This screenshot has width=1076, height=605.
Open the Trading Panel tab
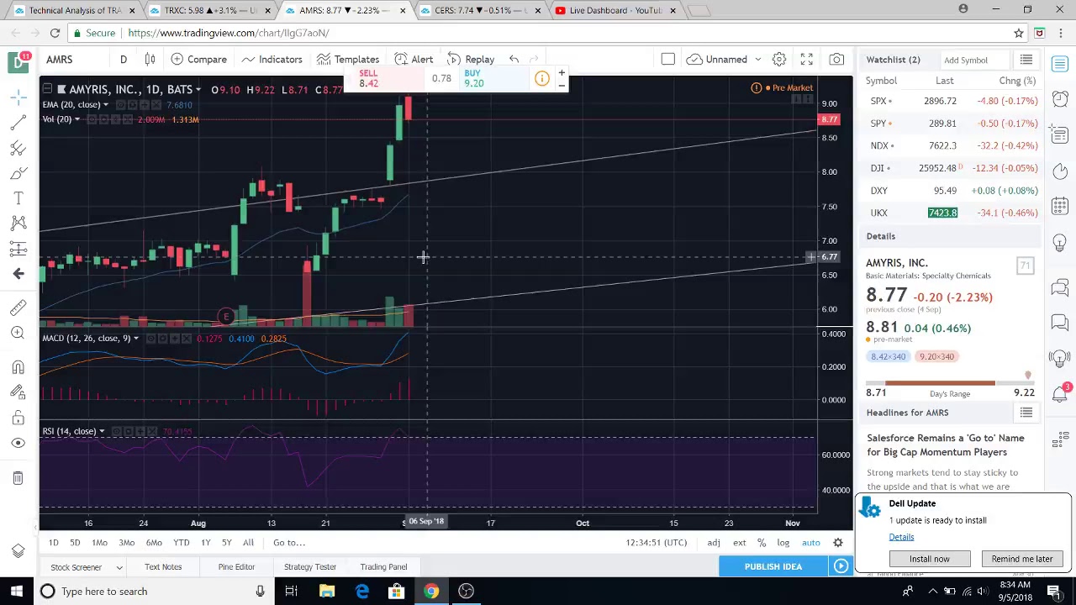click(383, 567)
